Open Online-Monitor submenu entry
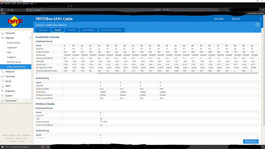 14,43
